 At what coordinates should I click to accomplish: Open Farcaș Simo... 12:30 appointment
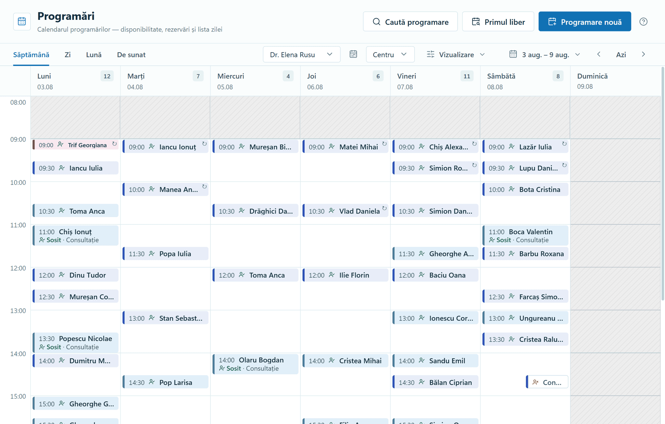(x=525, y=296)
